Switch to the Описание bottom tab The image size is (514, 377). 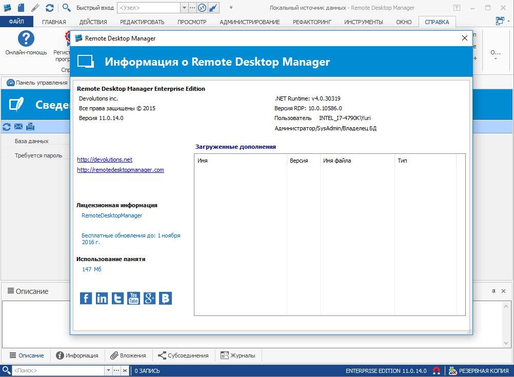point(27,355)
